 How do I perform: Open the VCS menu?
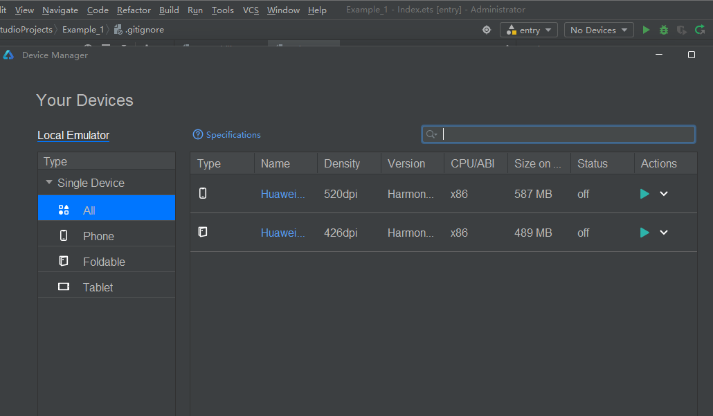pos(251,10)
